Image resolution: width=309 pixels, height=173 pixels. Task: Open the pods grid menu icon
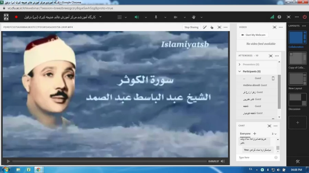[119, 17]
